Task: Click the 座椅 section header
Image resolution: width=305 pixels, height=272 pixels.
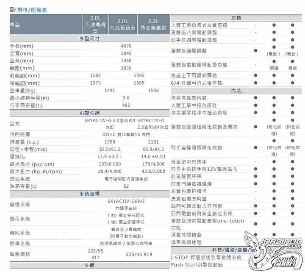Action: tap(236, 18)
